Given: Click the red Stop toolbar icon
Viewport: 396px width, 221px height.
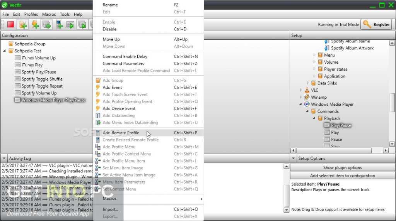Looking at the screenshot, I should [x=10, y=24].
